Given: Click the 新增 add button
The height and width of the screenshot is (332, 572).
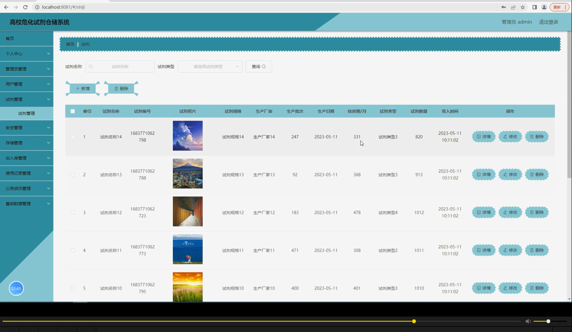Looking at the screenshot, I should point(83,89).
